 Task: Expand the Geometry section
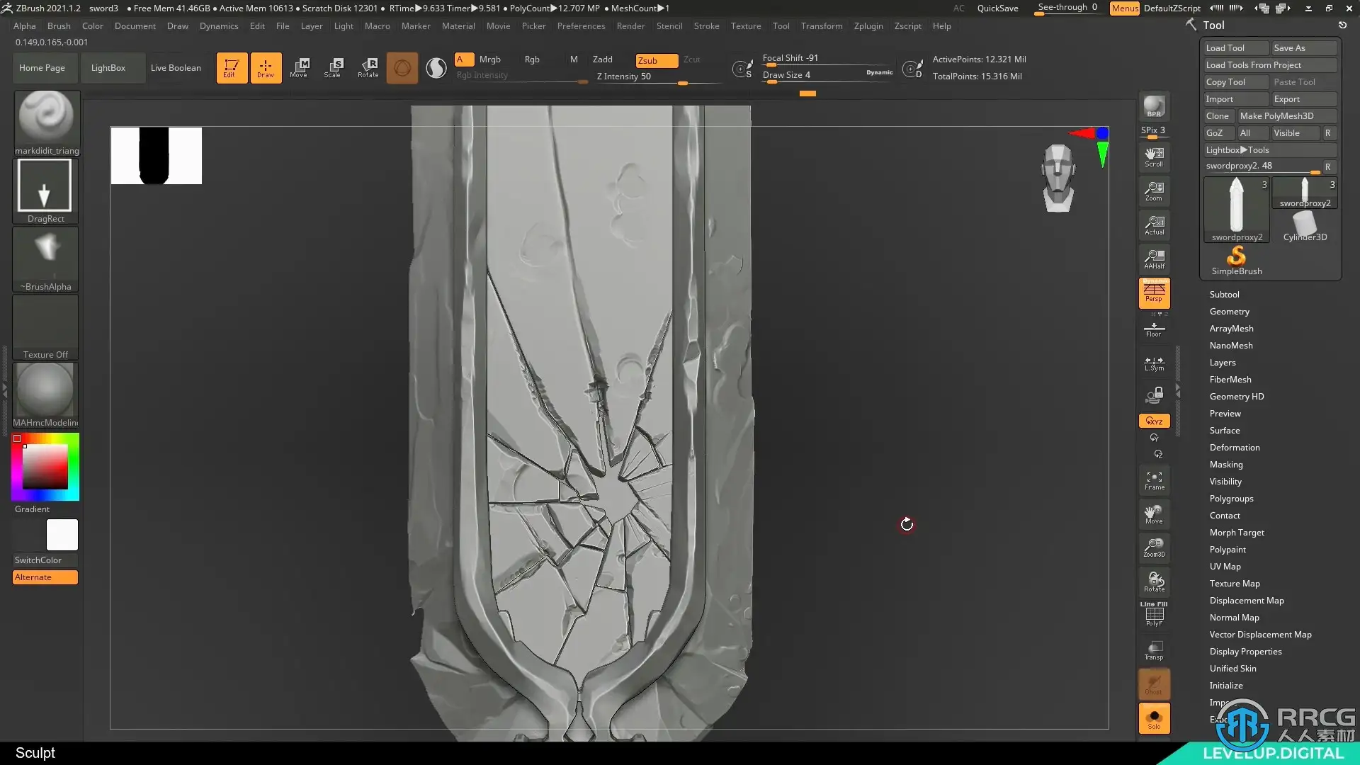pyautogui.click(x=1229, y=312)
